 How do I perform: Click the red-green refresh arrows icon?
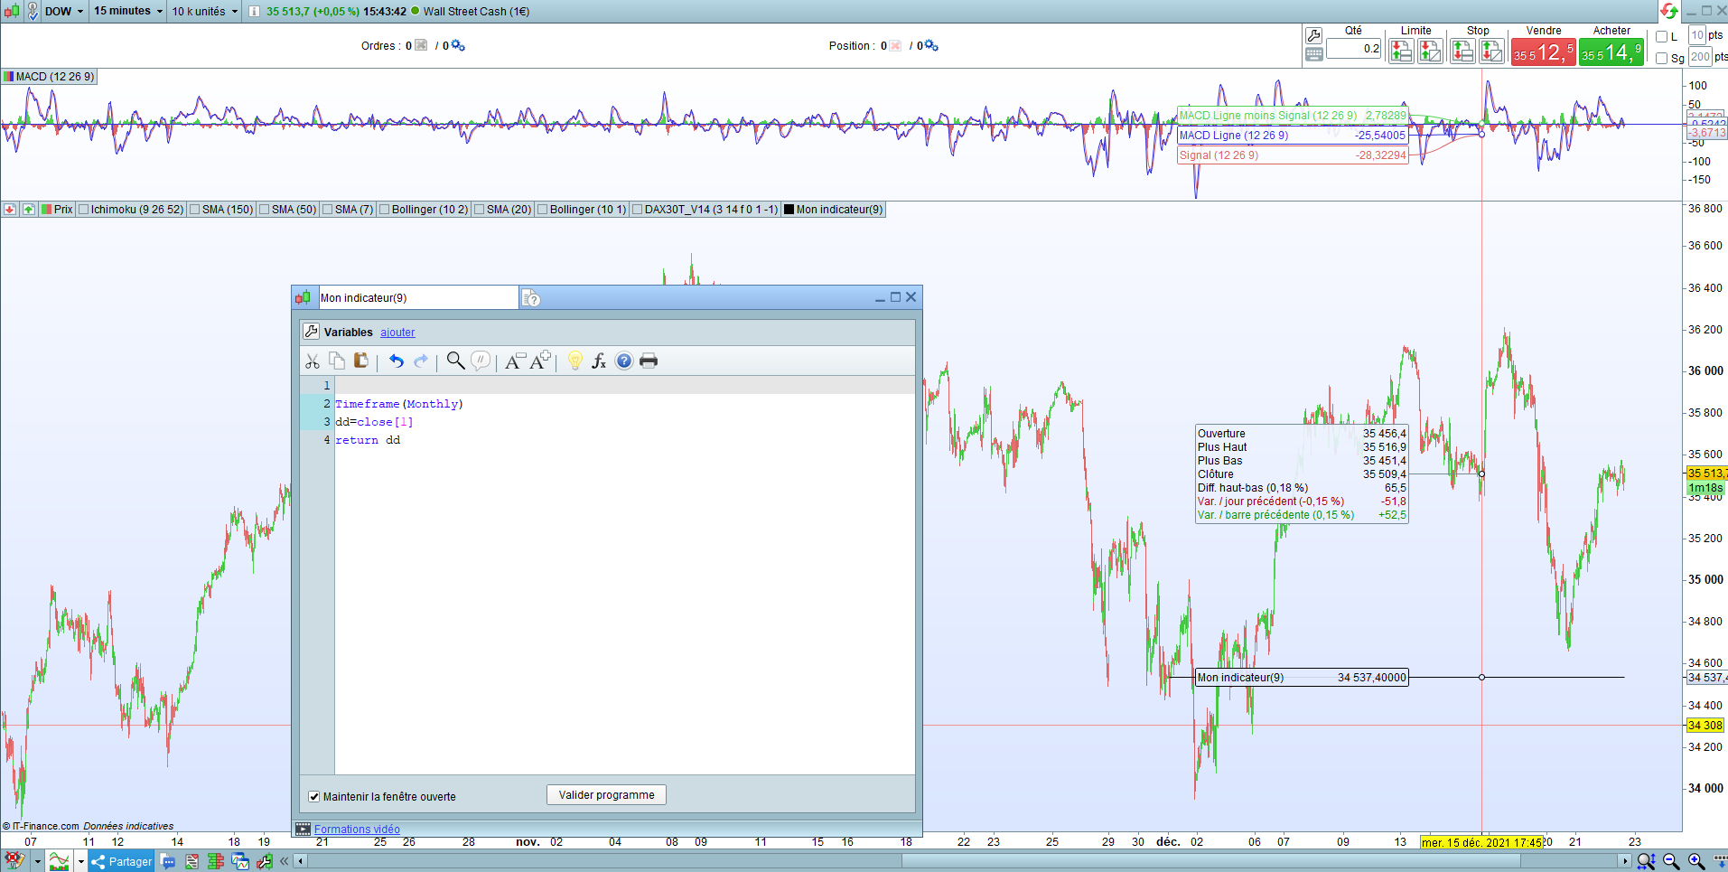(1669, 11)
